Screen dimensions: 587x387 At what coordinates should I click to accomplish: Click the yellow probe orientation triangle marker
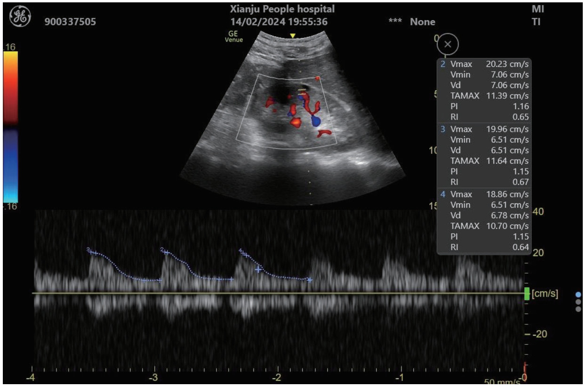coord(293,36)
